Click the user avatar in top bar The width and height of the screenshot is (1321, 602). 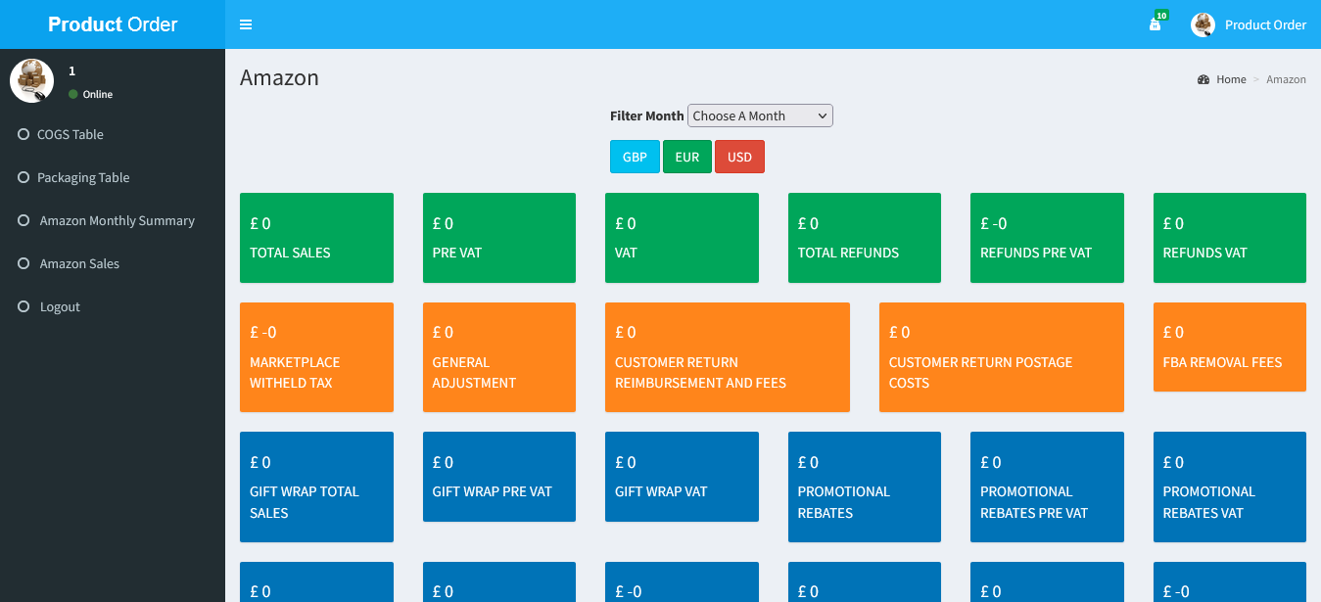(1203, 24)
